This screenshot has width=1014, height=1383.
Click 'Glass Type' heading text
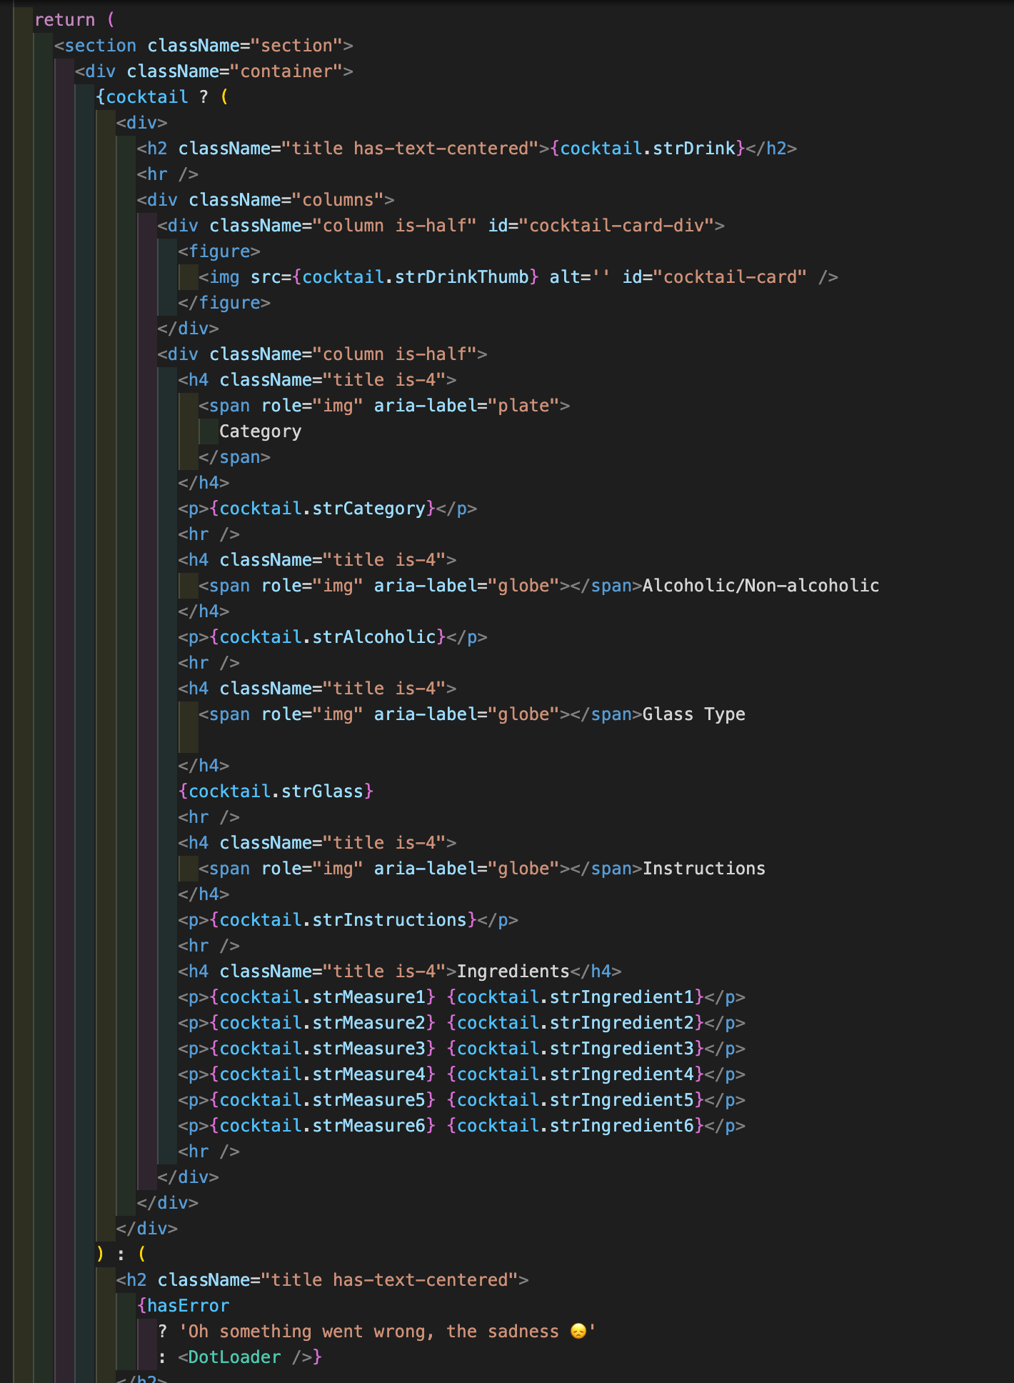point(694,714)
